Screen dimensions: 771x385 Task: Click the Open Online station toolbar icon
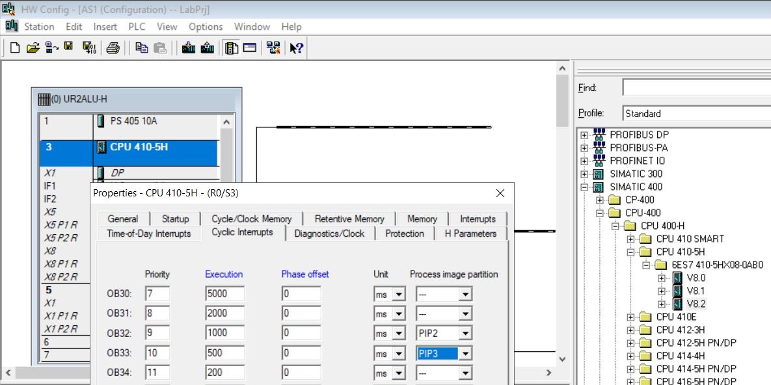50,47
